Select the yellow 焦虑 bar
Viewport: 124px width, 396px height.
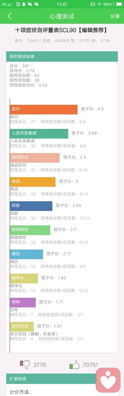33,182
